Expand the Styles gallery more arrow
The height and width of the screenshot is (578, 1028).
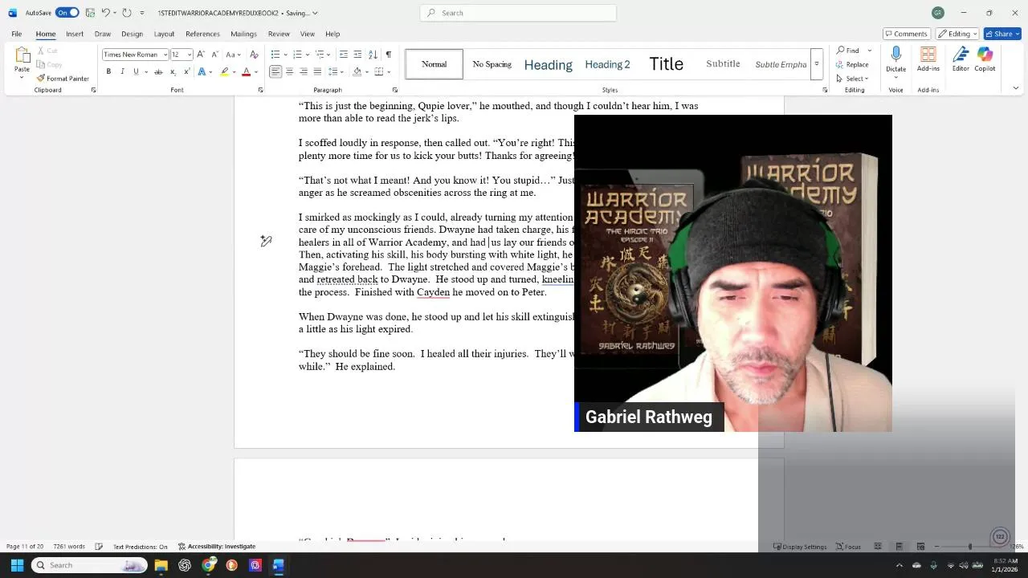click(817, 64)
